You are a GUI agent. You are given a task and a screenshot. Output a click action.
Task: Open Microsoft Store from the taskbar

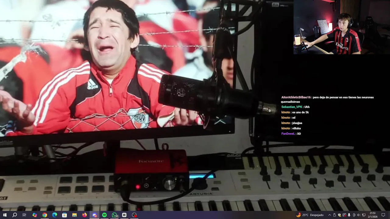(x=65, y=215)
